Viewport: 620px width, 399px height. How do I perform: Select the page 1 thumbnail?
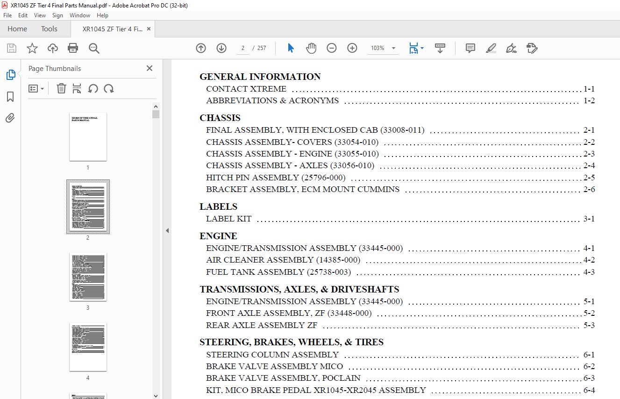pyautogui.click(x=88, y=137)
